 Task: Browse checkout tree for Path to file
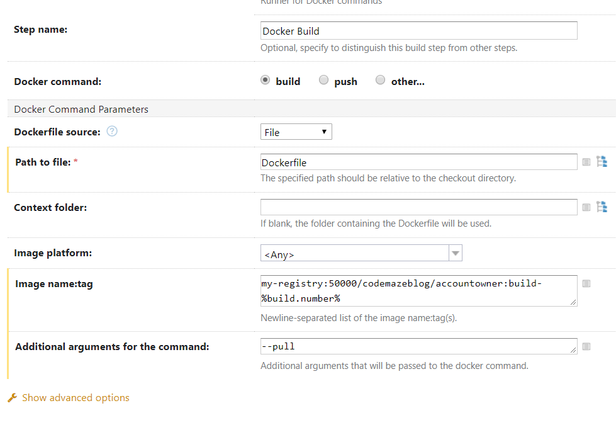(x=602, y=161)
